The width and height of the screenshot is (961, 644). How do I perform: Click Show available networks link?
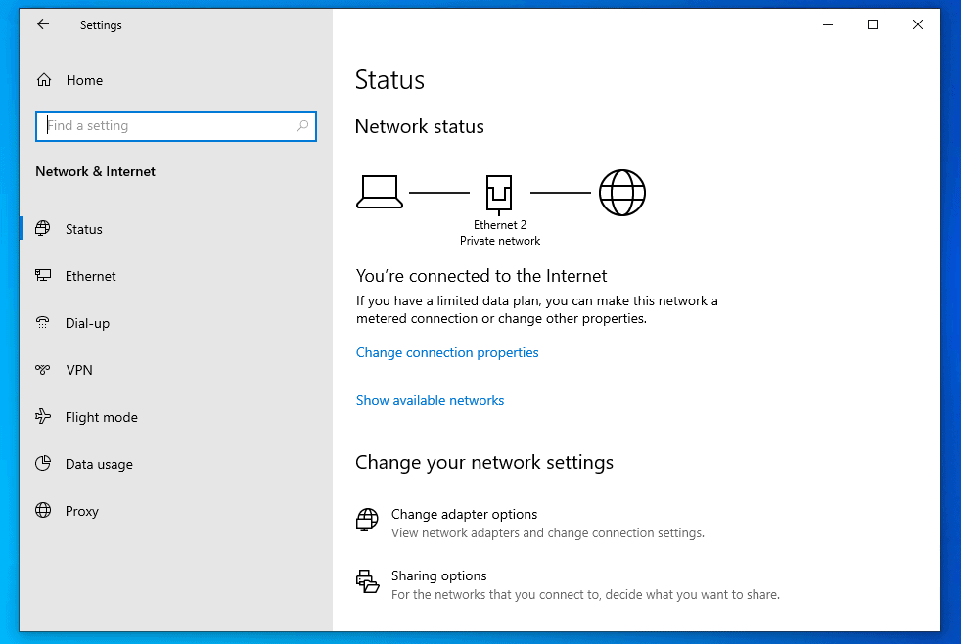(431, 400)
